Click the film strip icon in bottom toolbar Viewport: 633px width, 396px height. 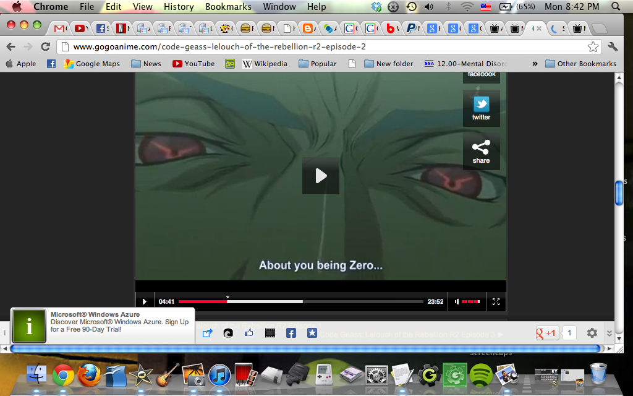point(270,333)
